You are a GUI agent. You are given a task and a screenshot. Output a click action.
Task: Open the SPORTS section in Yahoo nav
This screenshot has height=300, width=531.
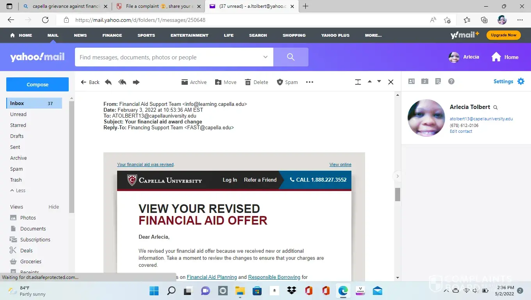146,35
